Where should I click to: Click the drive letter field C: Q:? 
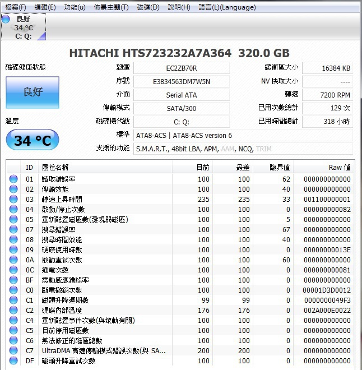pos(182,122)
